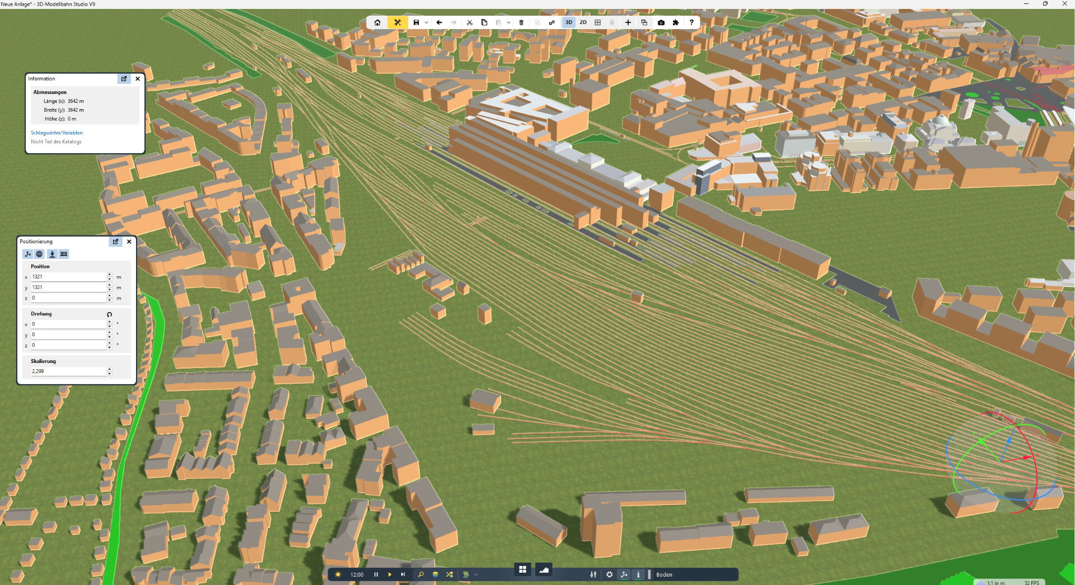Open settings gear in bottom bar
1075x585 pixels.
610,574
